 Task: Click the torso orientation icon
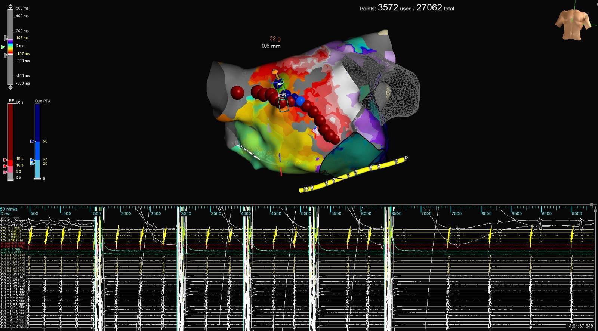573,24
